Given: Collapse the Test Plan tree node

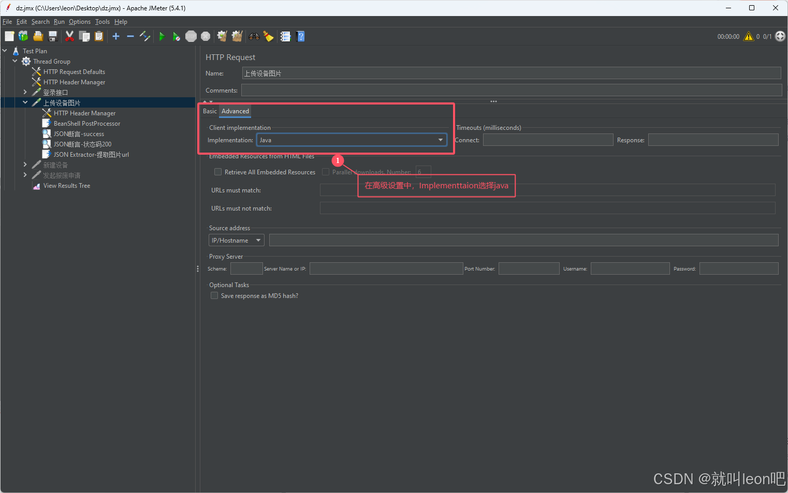Looking at the screenshot, I should coord(5,51).
